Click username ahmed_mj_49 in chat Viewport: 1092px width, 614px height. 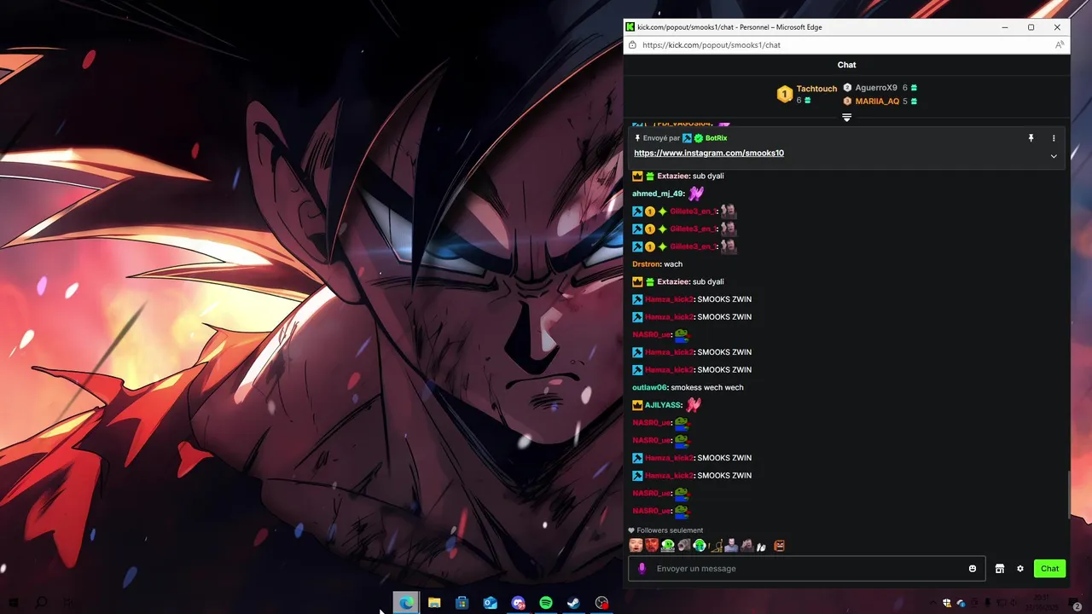tap(658, 194)
